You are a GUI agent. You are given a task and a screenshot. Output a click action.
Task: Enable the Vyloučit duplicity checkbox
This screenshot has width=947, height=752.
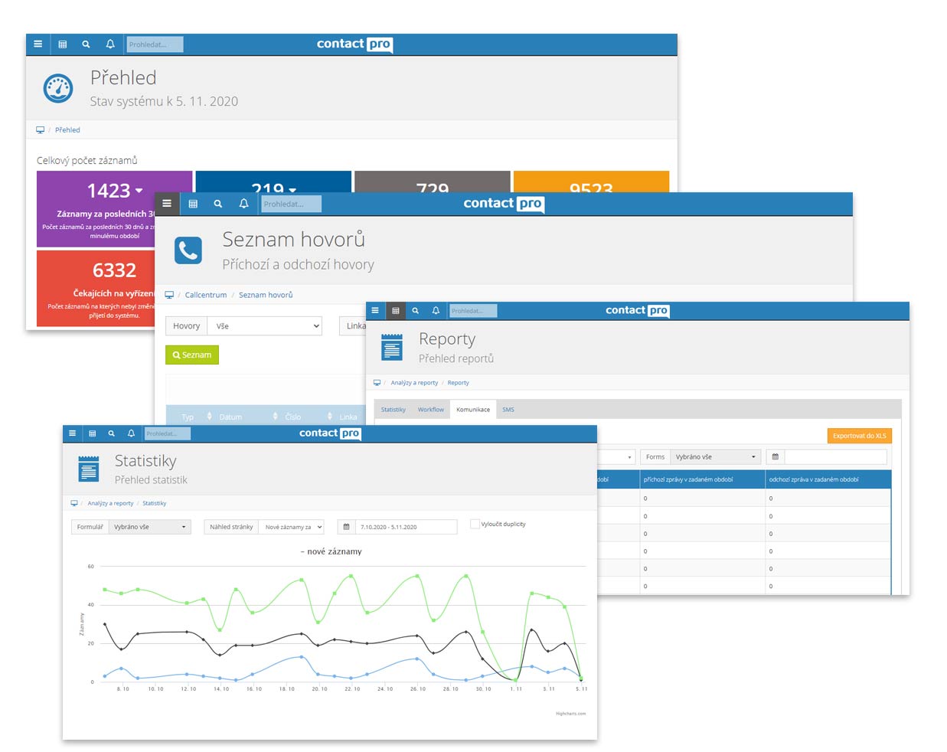tap(474, 524)
